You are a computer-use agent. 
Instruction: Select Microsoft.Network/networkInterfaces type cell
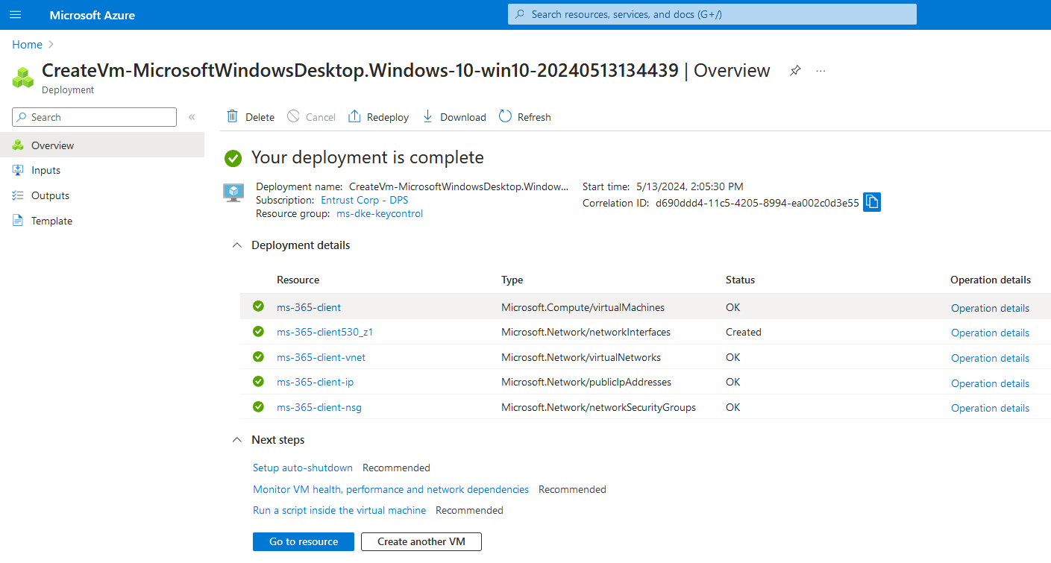tap(586, 332)
